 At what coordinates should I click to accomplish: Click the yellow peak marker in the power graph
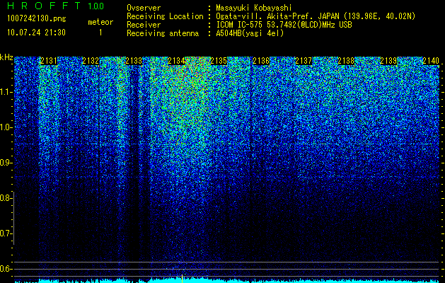182,279
